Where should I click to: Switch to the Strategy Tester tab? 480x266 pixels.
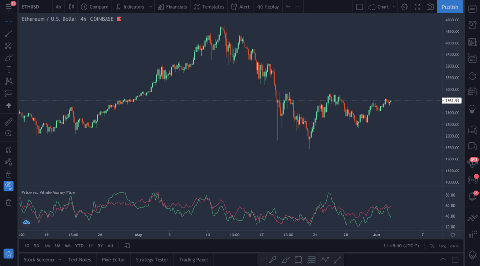tap(152, 260)
